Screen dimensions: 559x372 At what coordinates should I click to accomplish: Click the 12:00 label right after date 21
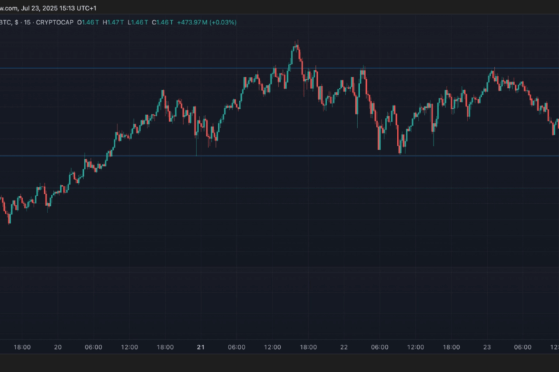(273, 347)
